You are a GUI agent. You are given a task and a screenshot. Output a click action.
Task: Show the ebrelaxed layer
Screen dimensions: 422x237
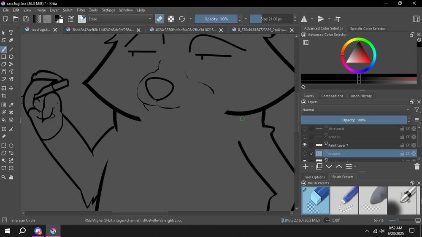click(305, 129)
